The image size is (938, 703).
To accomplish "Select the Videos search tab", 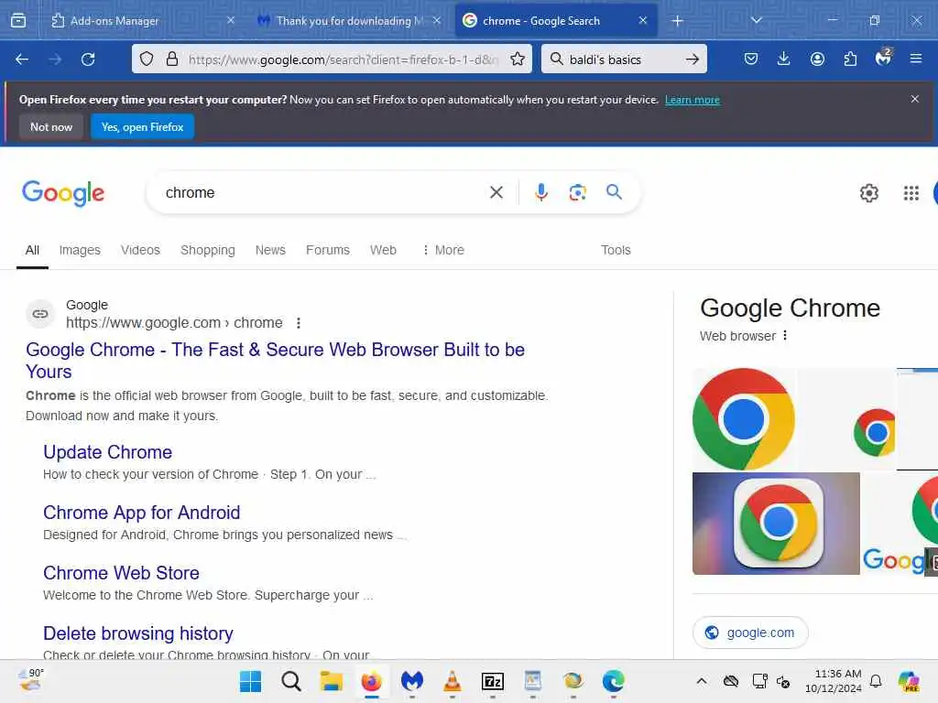I will tap(140, 250).
